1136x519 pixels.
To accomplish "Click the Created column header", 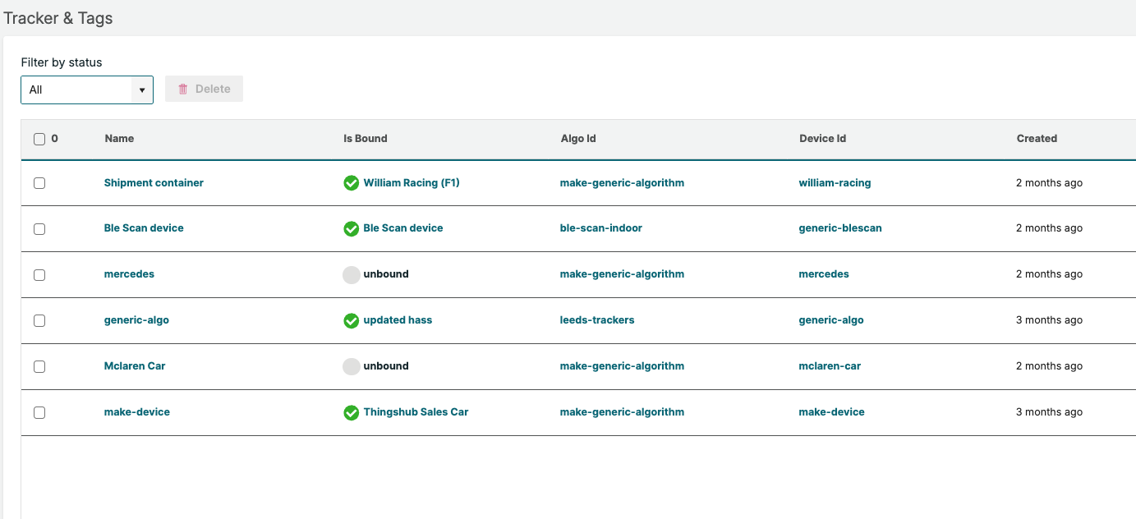I will coord(1037,139).
